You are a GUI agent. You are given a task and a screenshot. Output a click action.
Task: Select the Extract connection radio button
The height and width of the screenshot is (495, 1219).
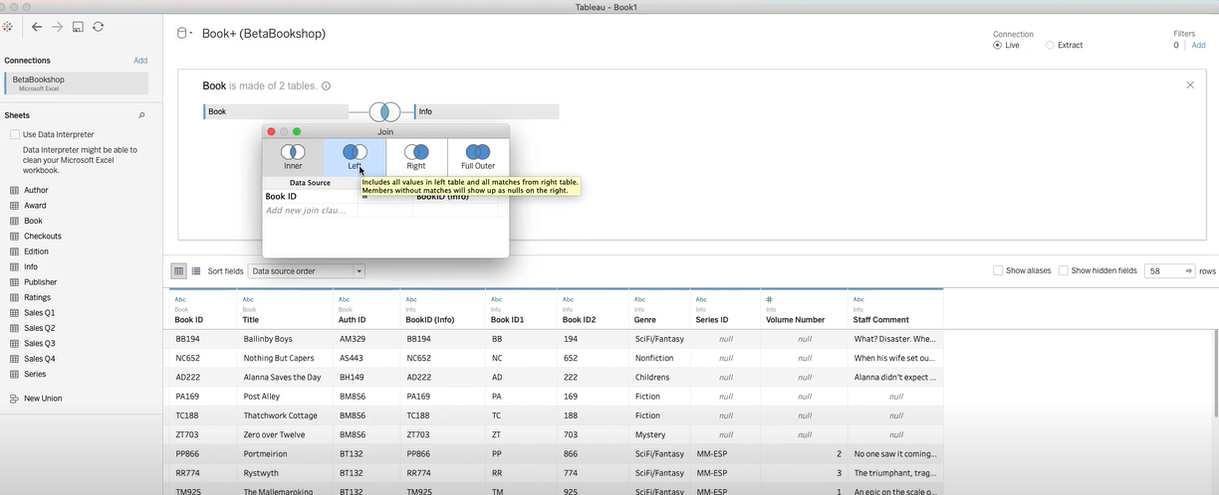click(1050, 45)
